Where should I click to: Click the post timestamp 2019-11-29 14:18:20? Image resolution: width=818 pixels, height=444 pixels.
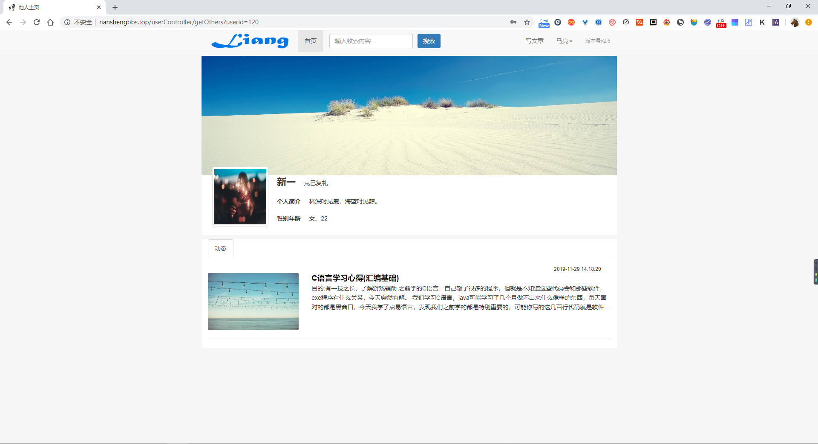coord(577,269)
